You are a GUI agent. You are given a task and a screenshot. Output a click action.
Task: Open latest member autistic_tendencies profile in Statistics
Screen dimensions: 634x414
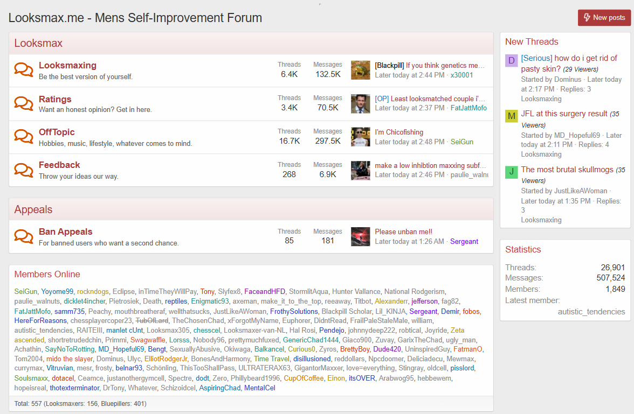pos(591,312)
